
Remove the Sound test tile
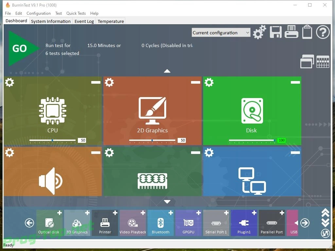96,153
